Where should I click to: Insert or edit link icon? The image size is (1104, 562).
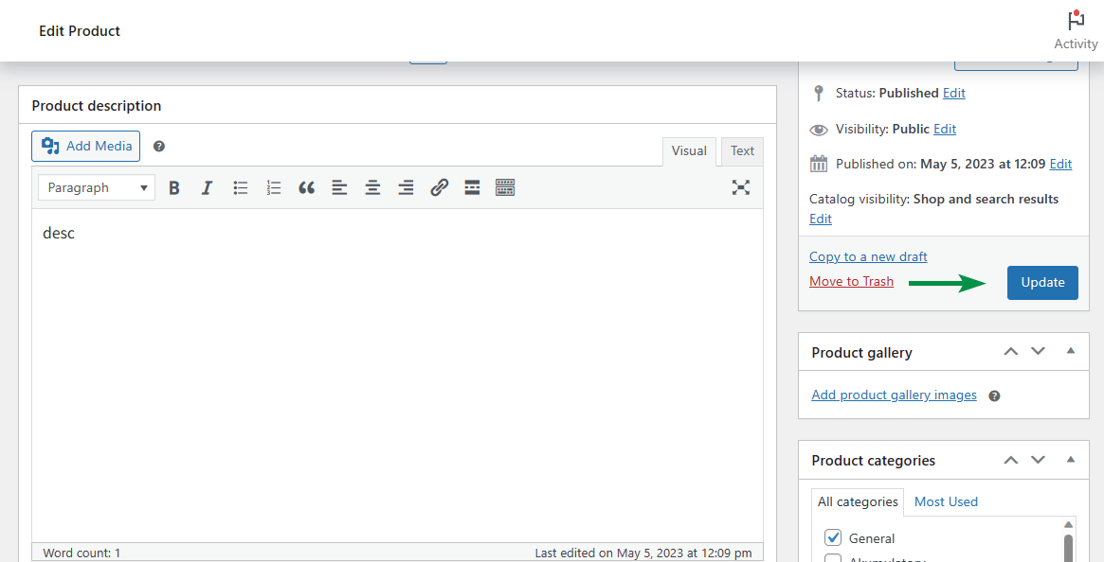440,187
